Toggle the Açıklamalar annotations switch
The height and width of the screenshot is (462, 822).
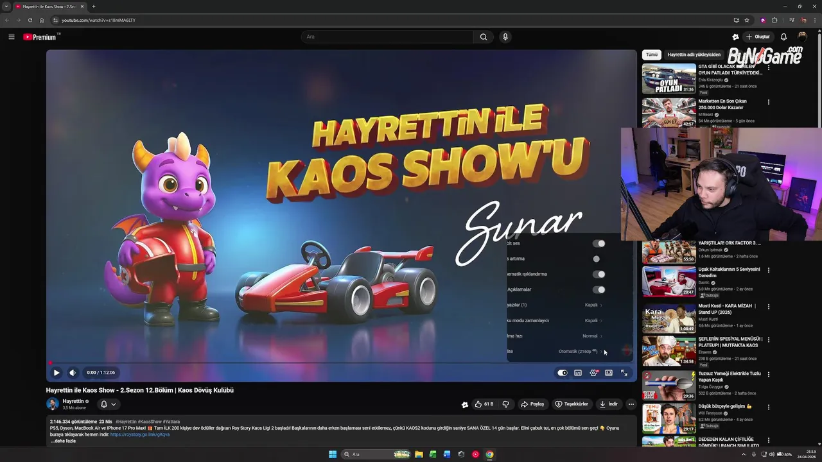(599, 290)
